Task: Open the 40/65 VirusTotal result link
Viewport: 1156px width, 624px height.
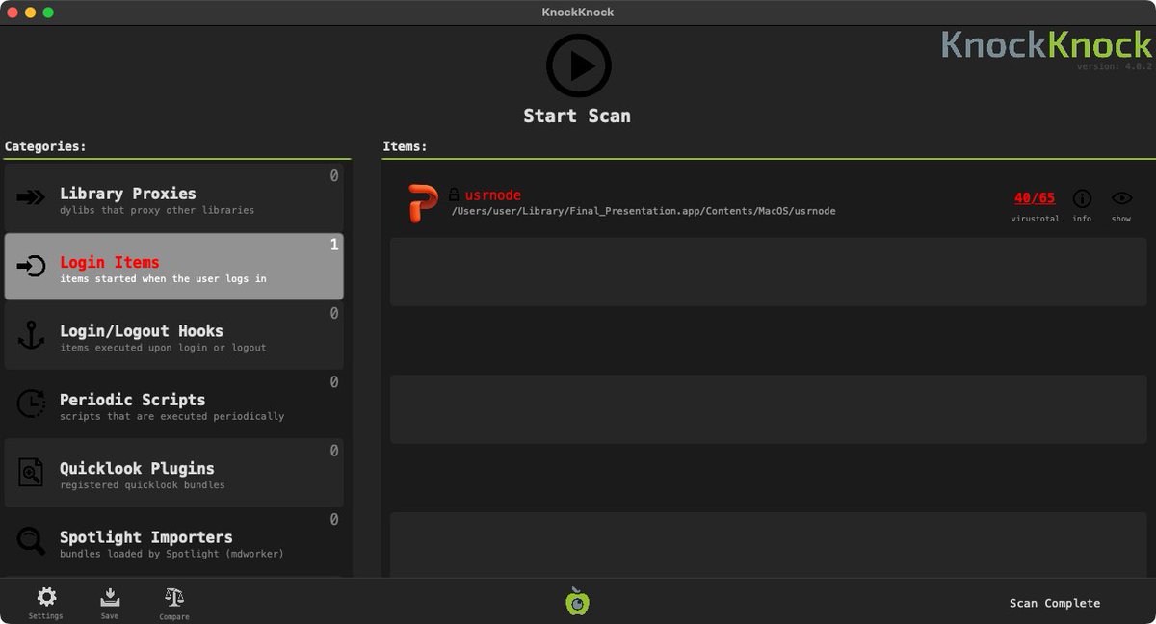Action: click(1035, 198)
